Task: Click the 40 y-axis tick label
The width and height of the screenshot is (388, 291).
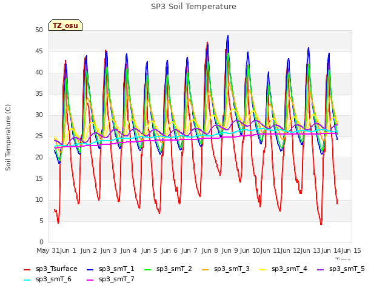Action: 39,73
